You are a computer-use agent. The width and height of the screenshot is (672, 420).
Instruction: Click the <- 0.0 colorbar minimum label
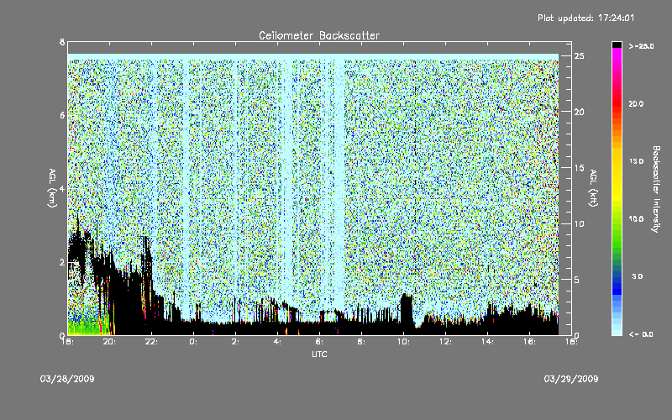pyautogui.click(x=641, y=334)
